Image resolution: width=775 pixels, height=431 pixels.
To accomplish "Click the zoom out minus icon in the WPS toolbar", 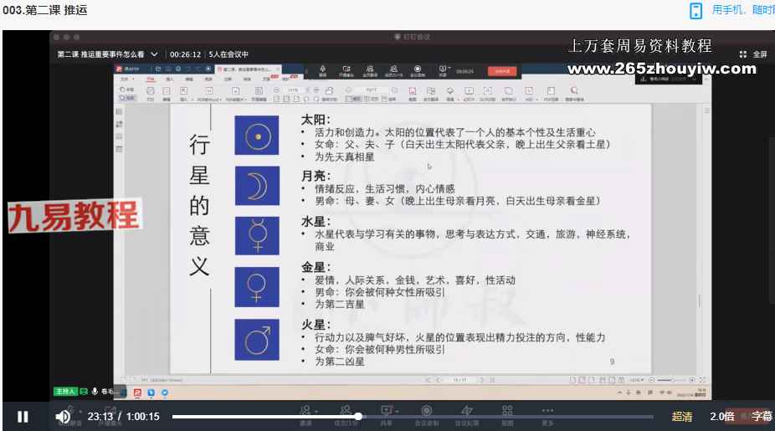I will pos(277,90).
